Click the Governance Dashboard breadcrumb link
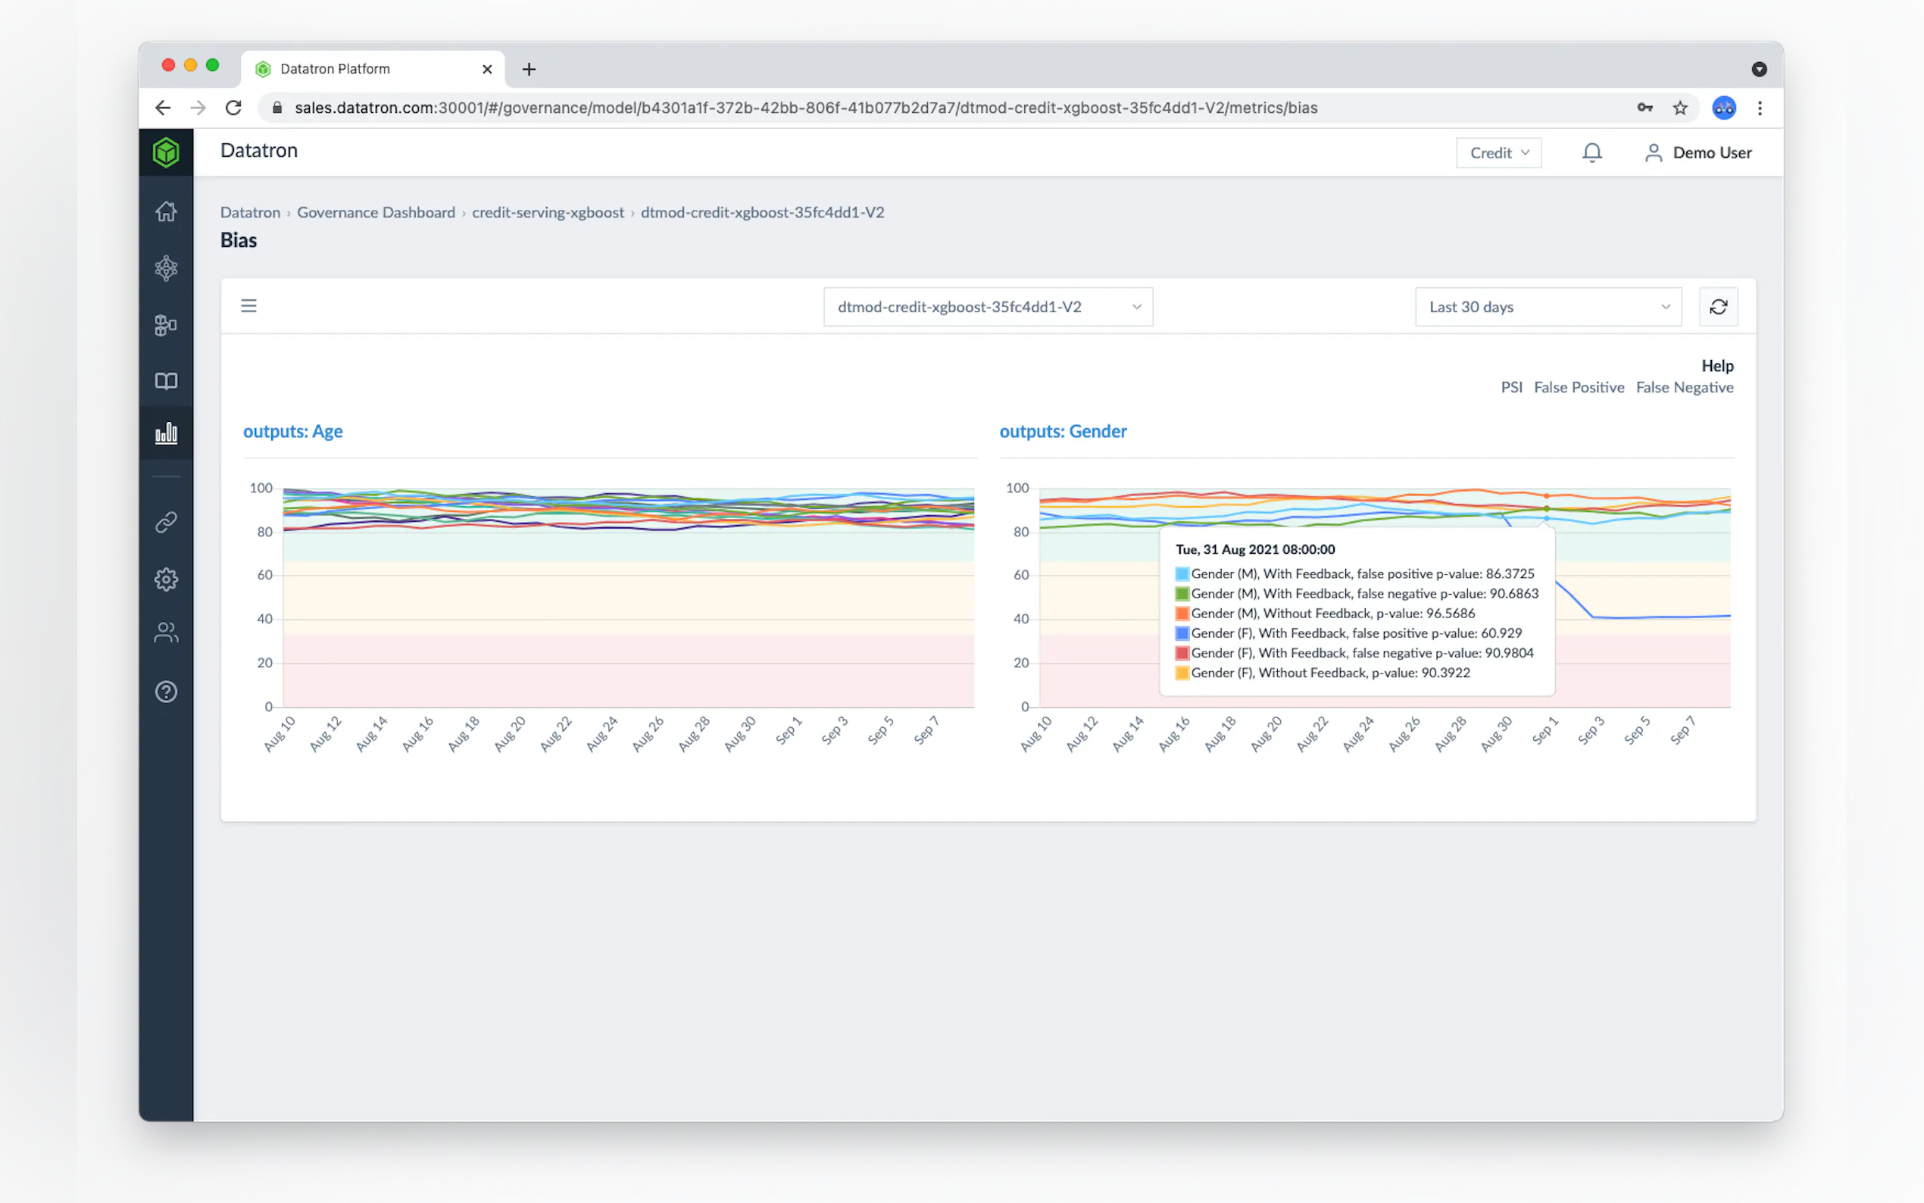The width and height of the screenshot is (1924, 1203). 376,212
